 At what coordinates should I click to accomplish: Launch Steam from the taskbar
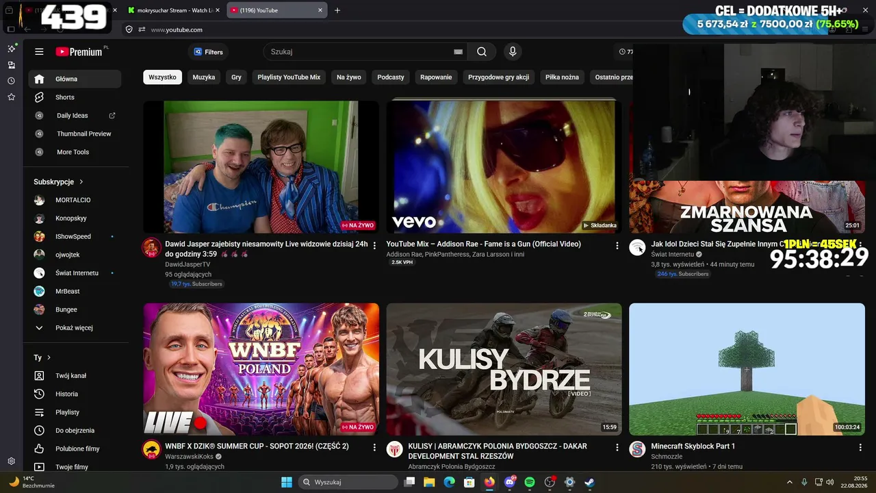[x=589, y=482]
